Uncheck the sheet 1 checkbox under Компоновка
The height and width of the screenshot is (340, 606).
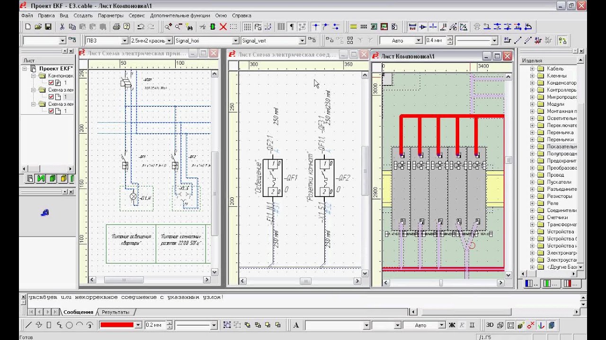(x=51, y=83)
